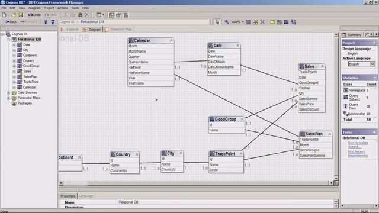Click the Name property value field
This screenshot has height=213, width=379.
[x=226, y=202]
